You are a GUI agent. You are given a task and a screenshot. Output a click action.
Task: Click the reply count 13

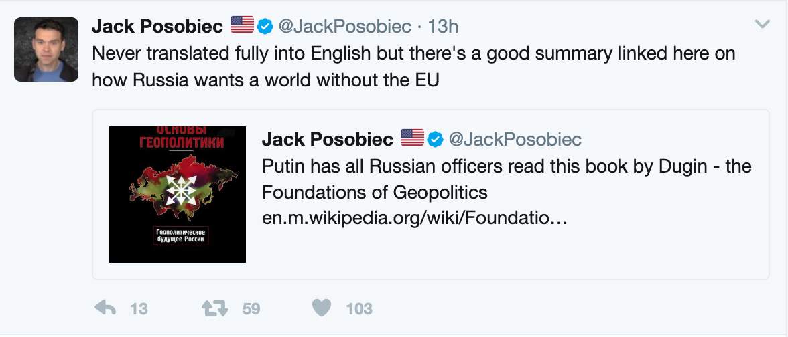139,309
